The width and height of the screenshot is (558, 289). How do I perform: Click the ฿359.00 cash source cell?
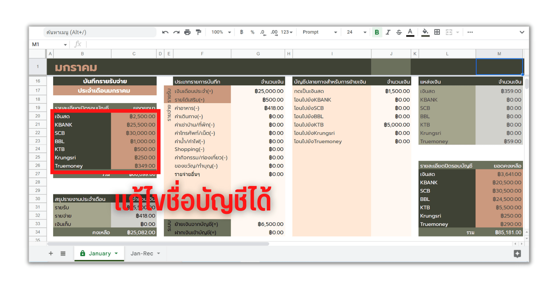click(499, 91)
